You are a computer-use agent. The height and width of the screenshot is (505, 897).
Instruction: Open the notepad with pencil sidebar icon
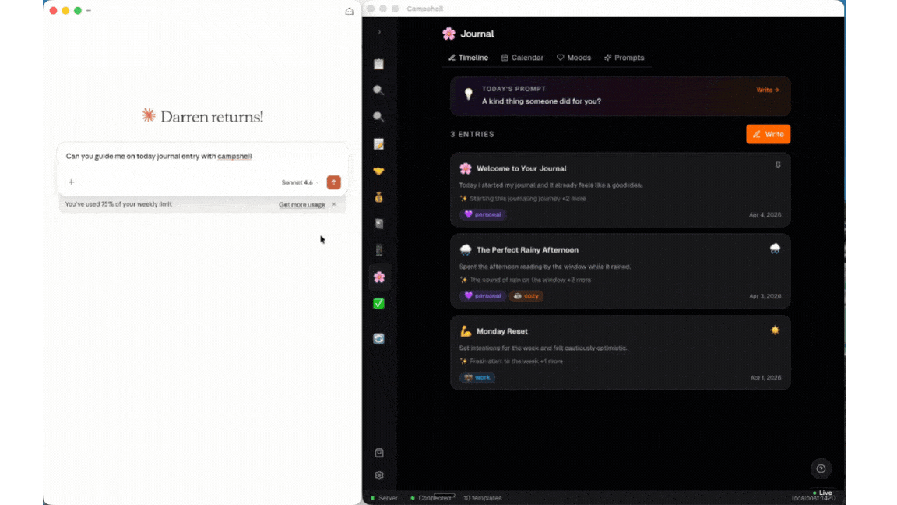(x=378, y=144)
